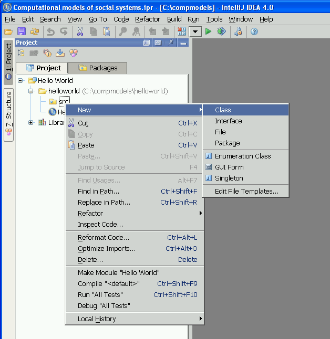The height and width of the screenshot is (339, 330).
Task: Choose Class from New submenu
Action: [246, 110]
